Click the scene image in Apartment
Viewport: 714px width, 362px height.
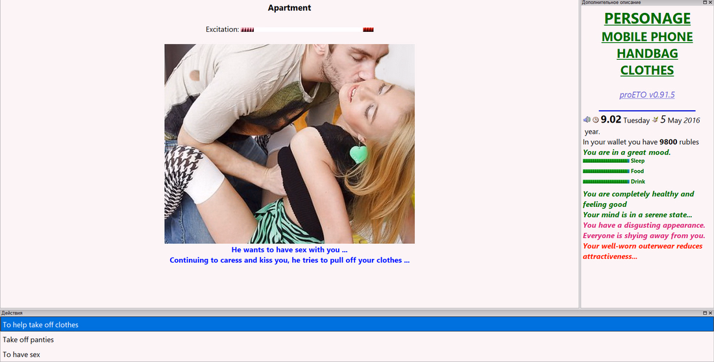pyautogui.click(x=289, y=144)
